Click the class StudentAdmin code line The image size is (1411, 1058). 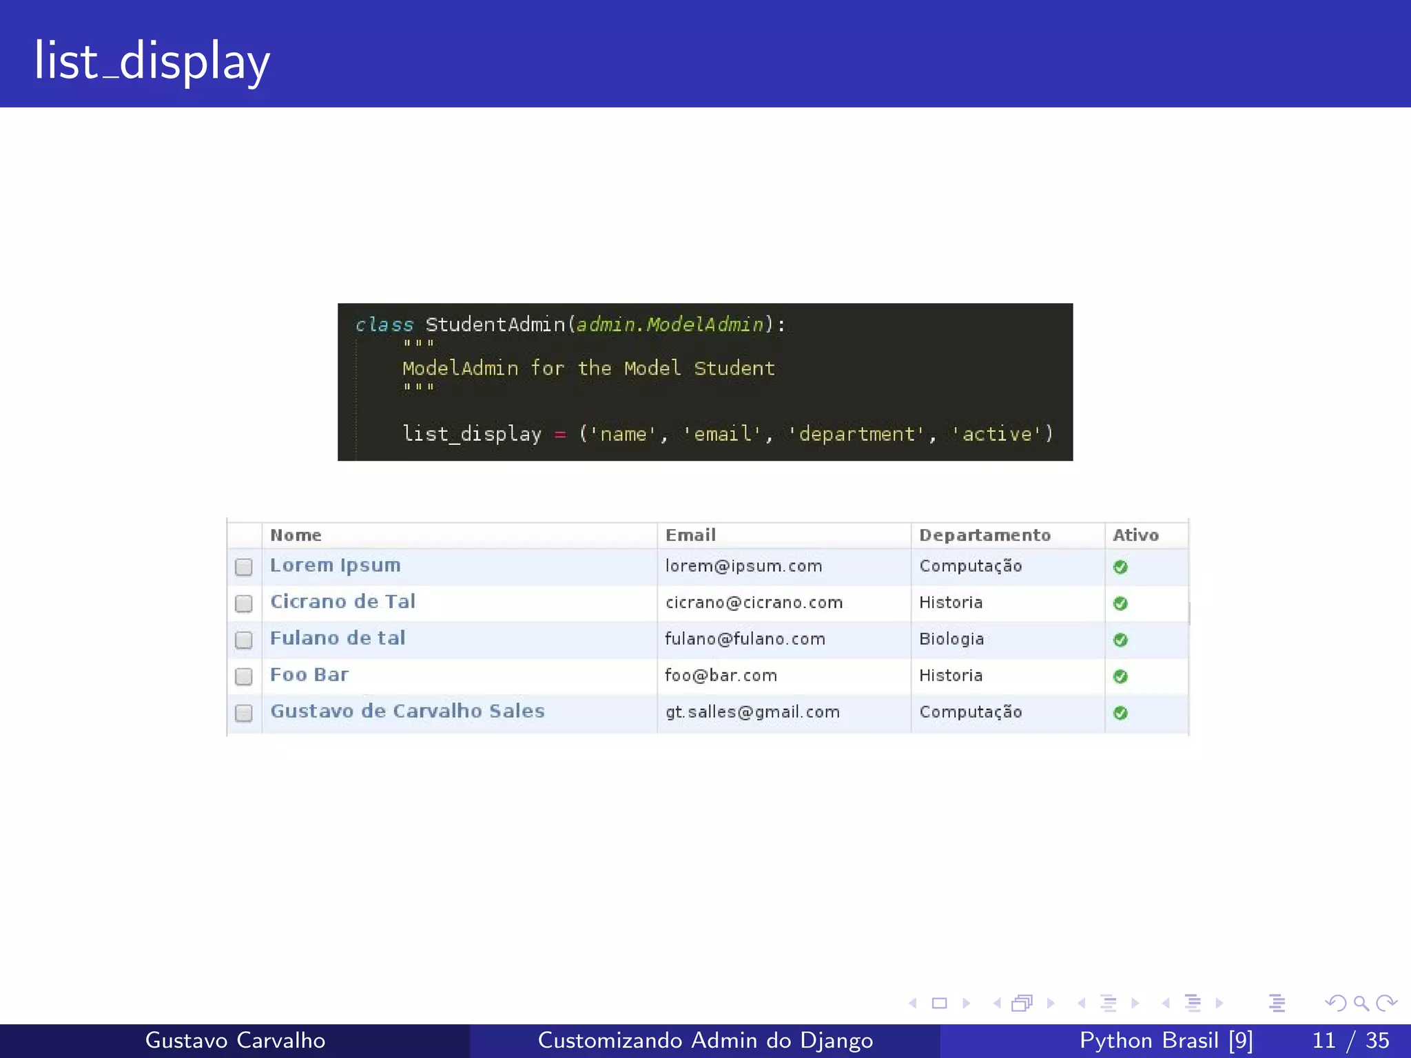coord(570,324)
